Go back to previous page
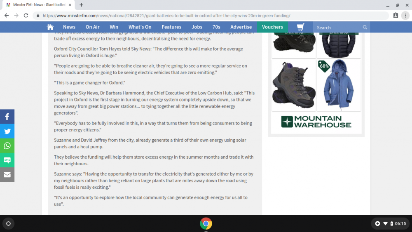 click(7, 16)
